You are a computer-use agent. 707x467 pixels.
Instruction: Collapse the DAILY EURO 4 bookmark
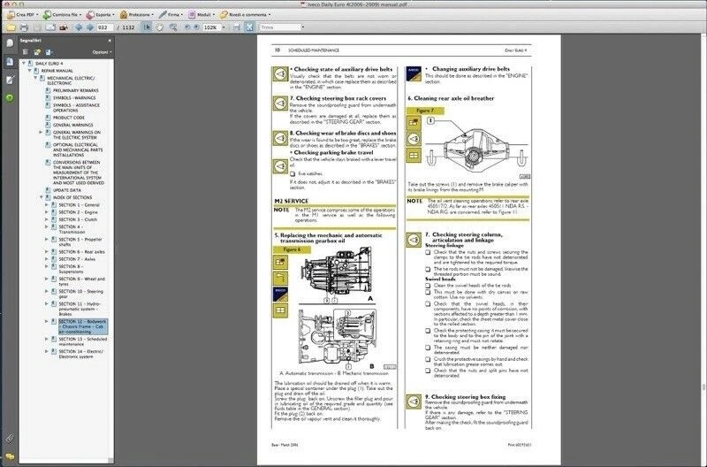pyautogui.click(x=24, y=64)
